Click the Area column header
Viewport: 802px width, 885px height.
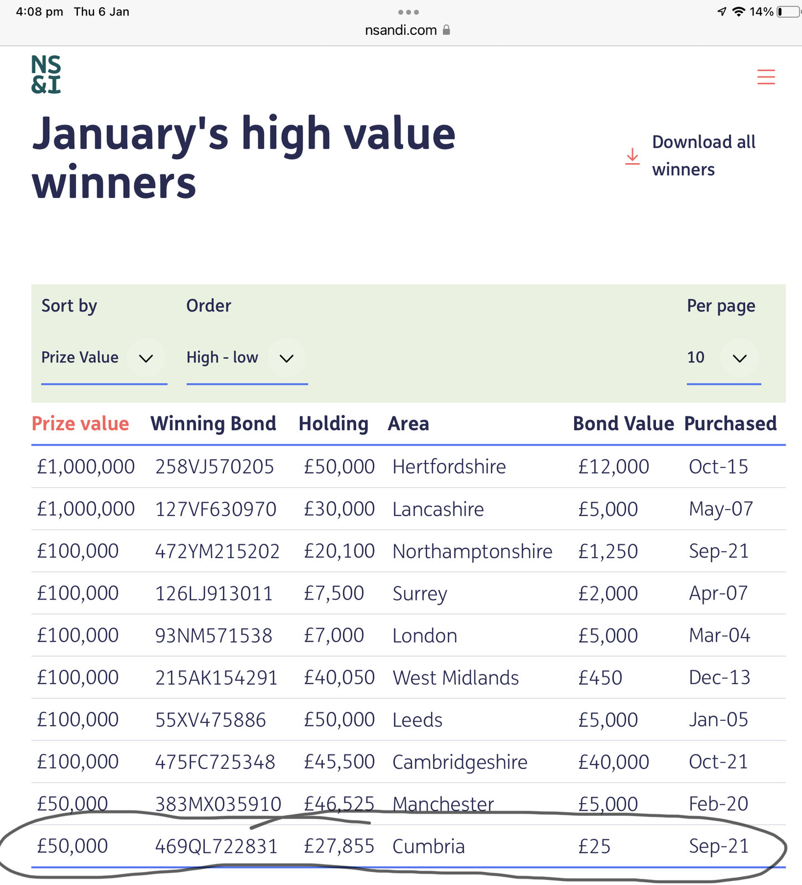[408, 424]
